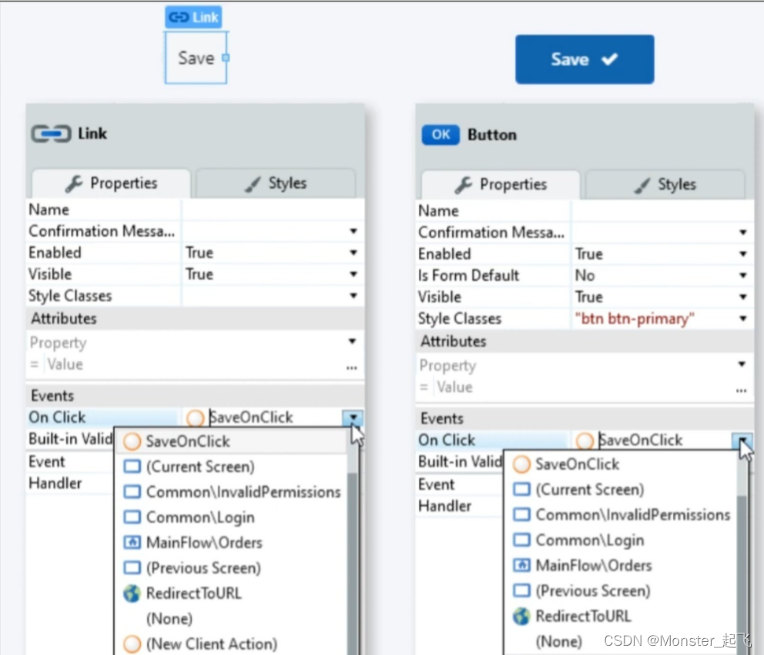Viewport: 764px width, 655px height.
Task: Click Value attribute field in Button panel
Action: [x=584, y=388]
